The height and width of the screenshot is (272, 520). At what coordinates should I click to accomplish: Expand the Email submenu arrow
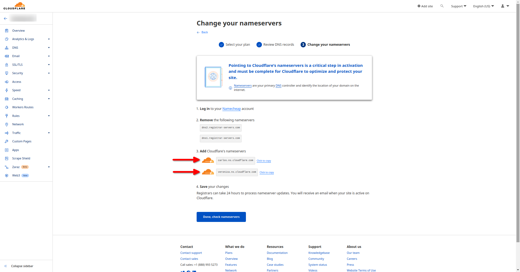(x=49, y=56)
